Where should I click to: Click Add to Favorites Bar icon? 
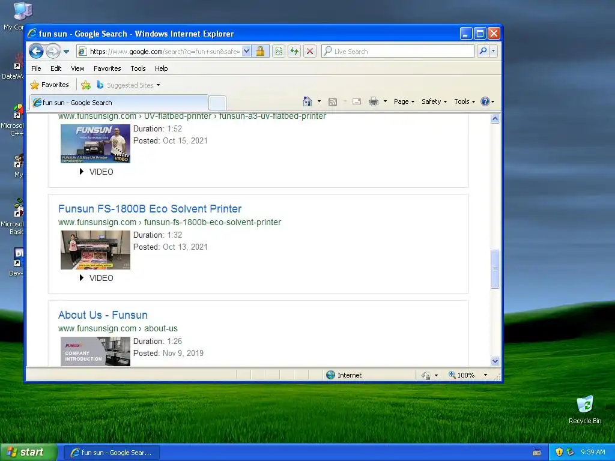[85, 85]
